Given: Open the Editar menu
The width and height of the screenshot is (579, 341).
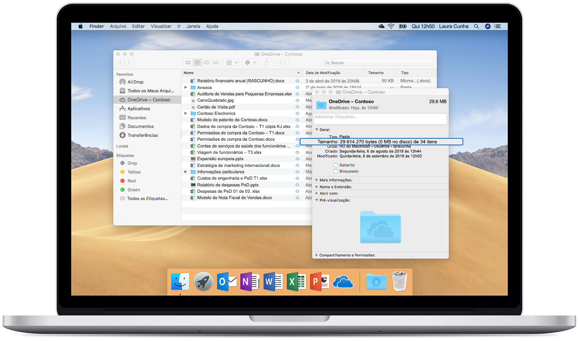Looking at the screenshot, I should click(138, 26).
